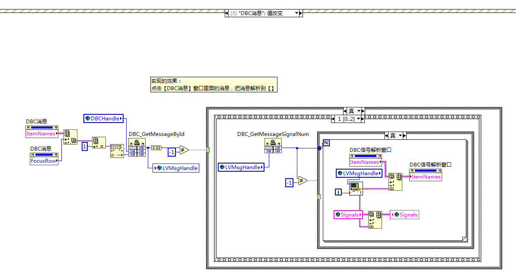
Task: Select the DBCHandle global variable node
Action: coord(104,119)
